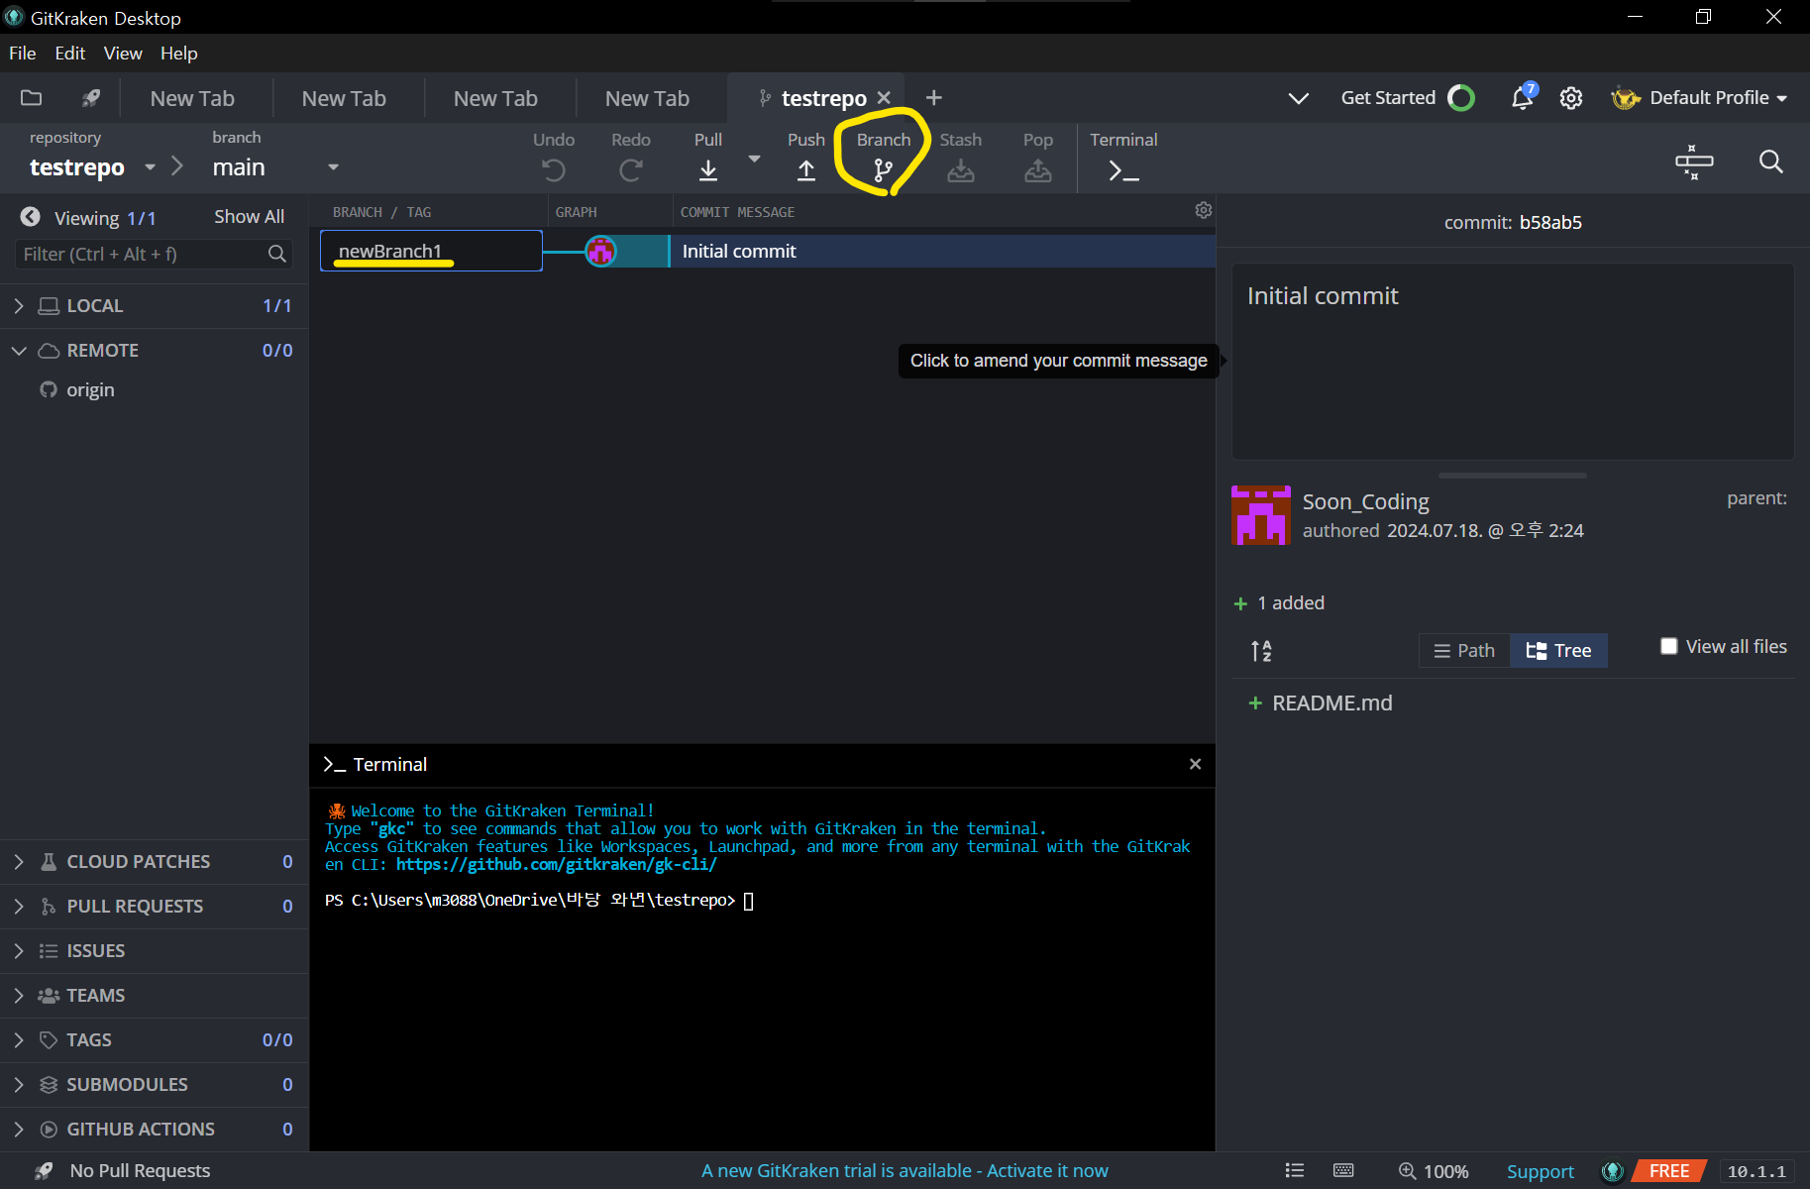Open the command palette icon
The height and width of the screenshot is (1189, 1810).
[1694, 161]
